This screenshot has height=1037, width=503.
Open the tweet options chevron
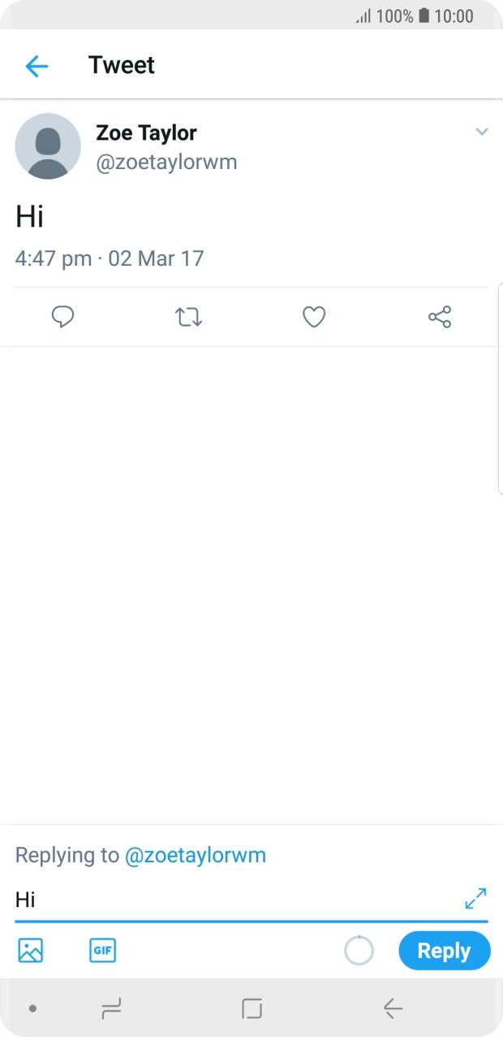tap(482, 132)
